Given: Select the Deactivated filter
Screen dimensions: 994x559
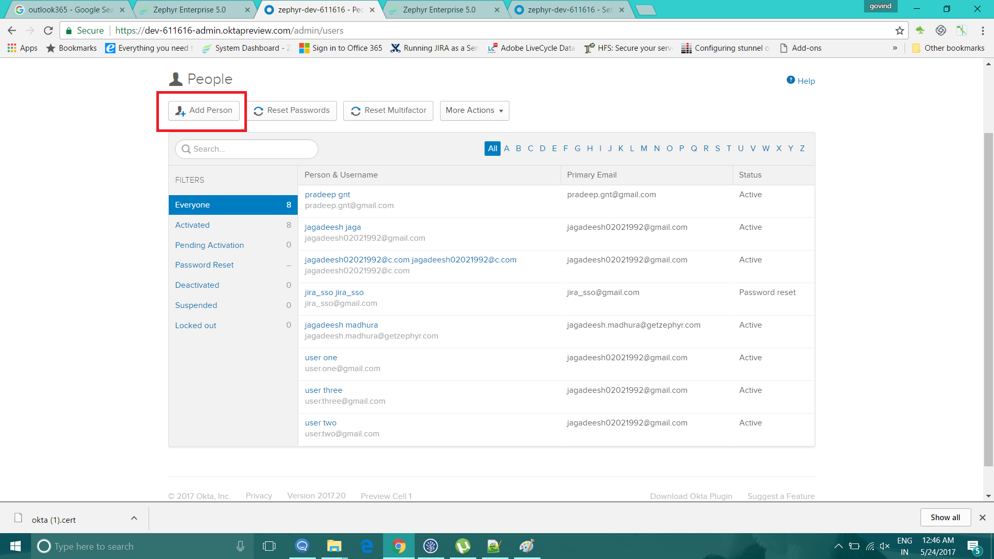Looking at the screenshot, I should point(197,285).
